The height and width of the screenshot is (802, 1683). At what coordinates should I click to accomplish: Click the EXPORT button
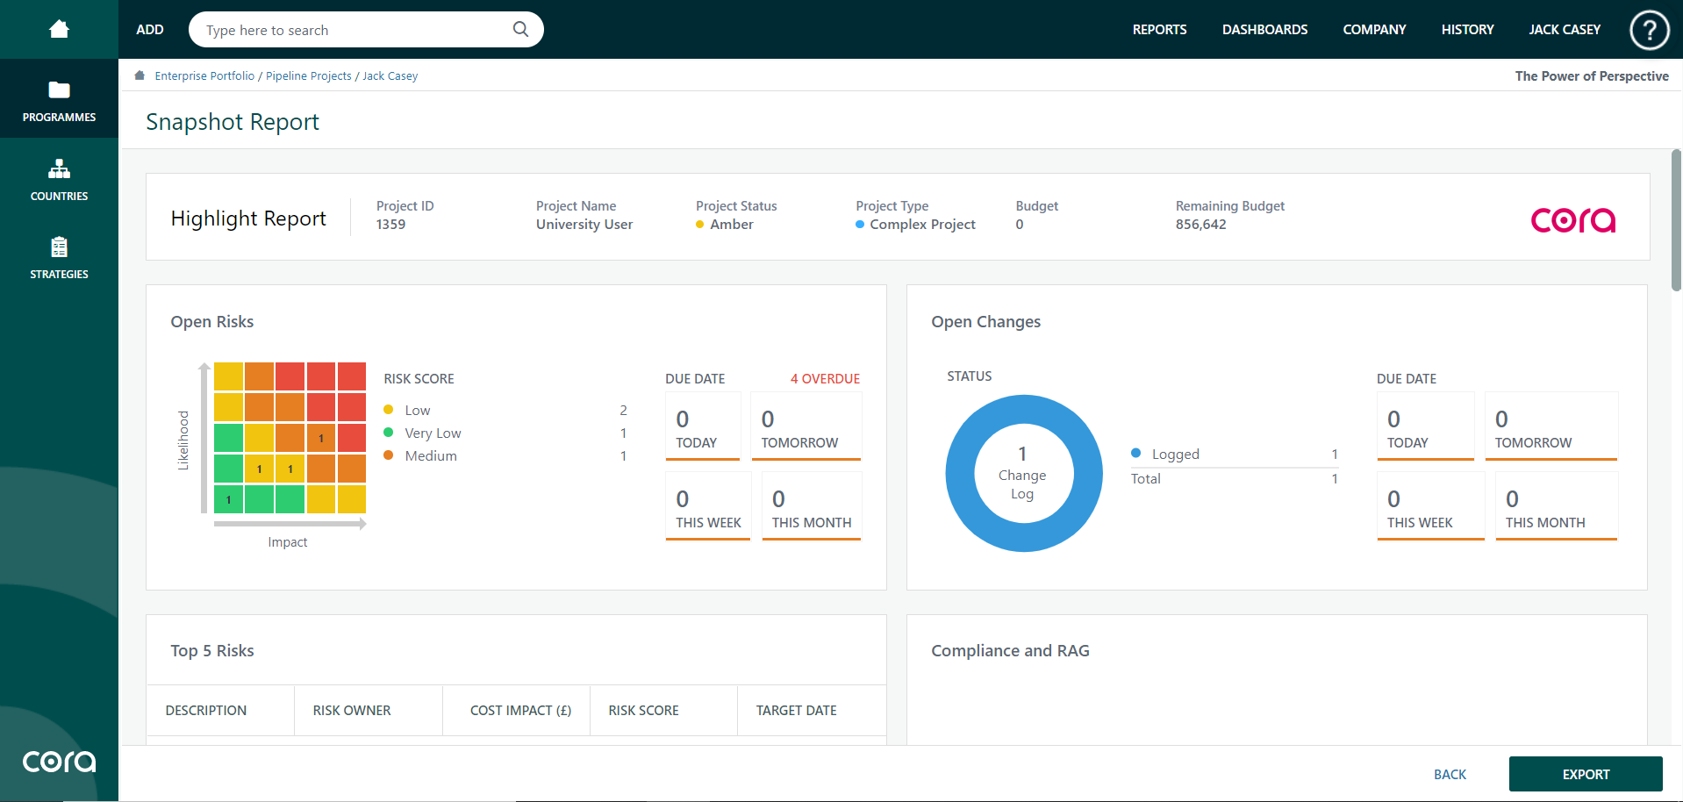1586,774
